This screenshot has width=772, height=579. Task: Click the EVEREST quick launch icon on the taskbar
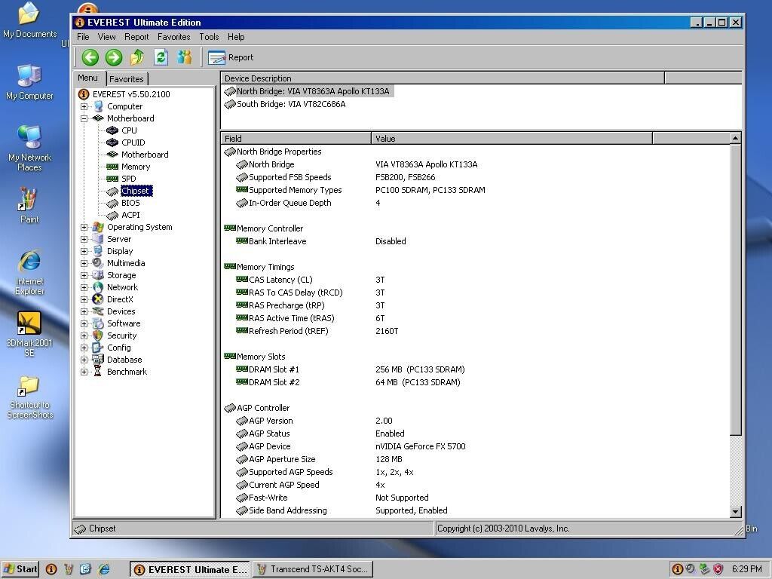point(51,569)
